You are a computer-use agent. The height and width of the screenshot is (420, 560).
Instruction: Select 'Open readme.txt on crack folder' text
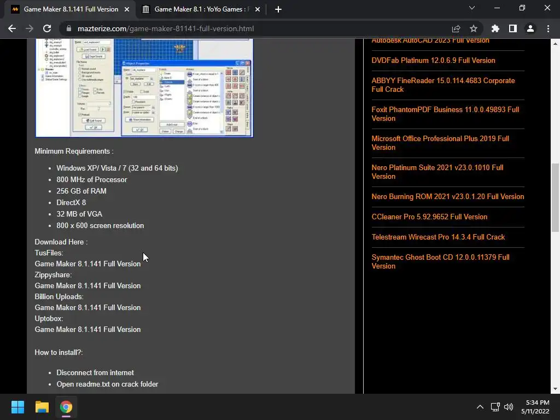click(107, 384)
